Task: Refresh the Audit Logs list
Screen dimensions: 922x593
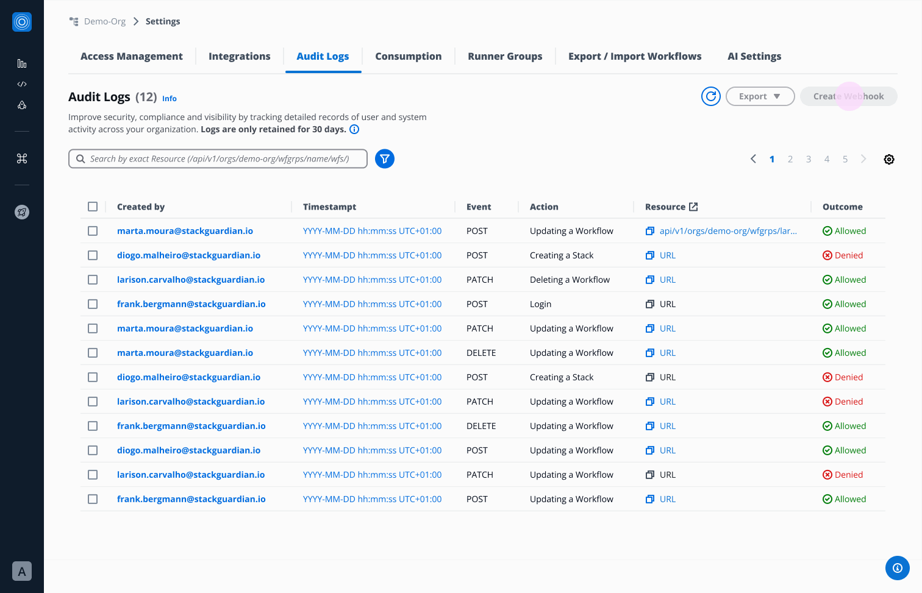Action: point(710,96)
